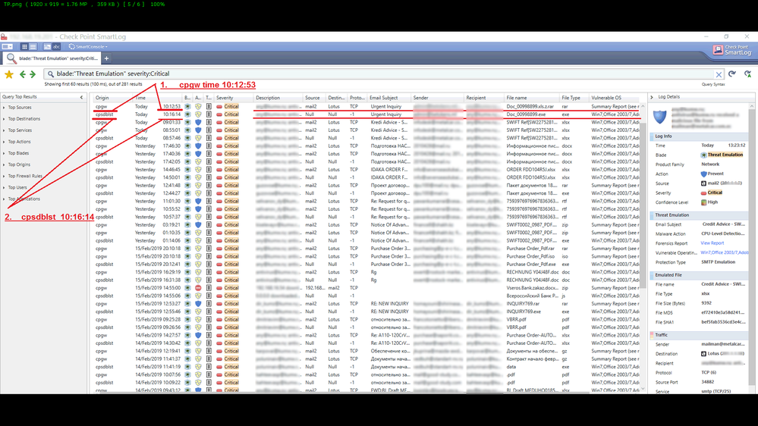Expand the Top Firewall Rules section
The image size is (758, 426).
point(5,176)
